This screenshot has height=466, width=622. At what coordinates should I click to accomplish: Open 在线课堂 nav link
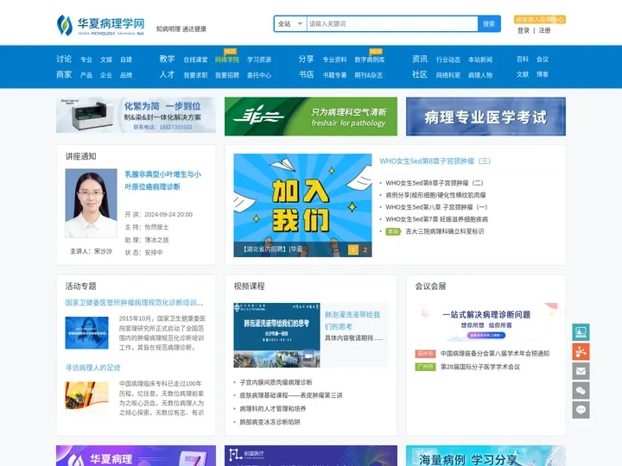coord(195,60)
